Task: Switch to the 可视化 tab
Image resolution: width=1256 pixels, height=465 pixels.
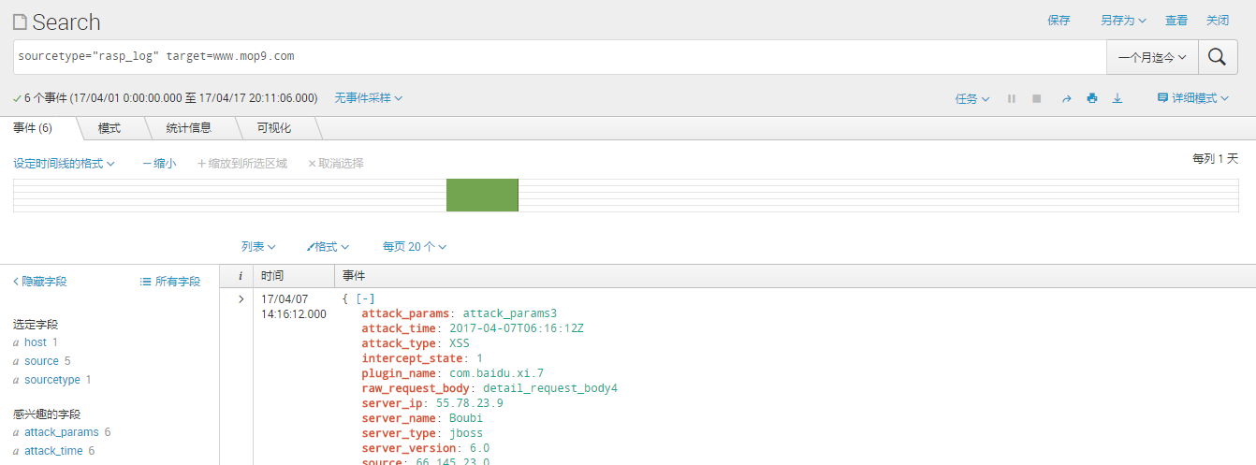Action: (273, 128)
